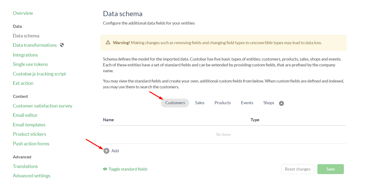This screenshot has height=185, width=385.
Task: Open Data transformations in sidebar
Action: click(35, 45)
